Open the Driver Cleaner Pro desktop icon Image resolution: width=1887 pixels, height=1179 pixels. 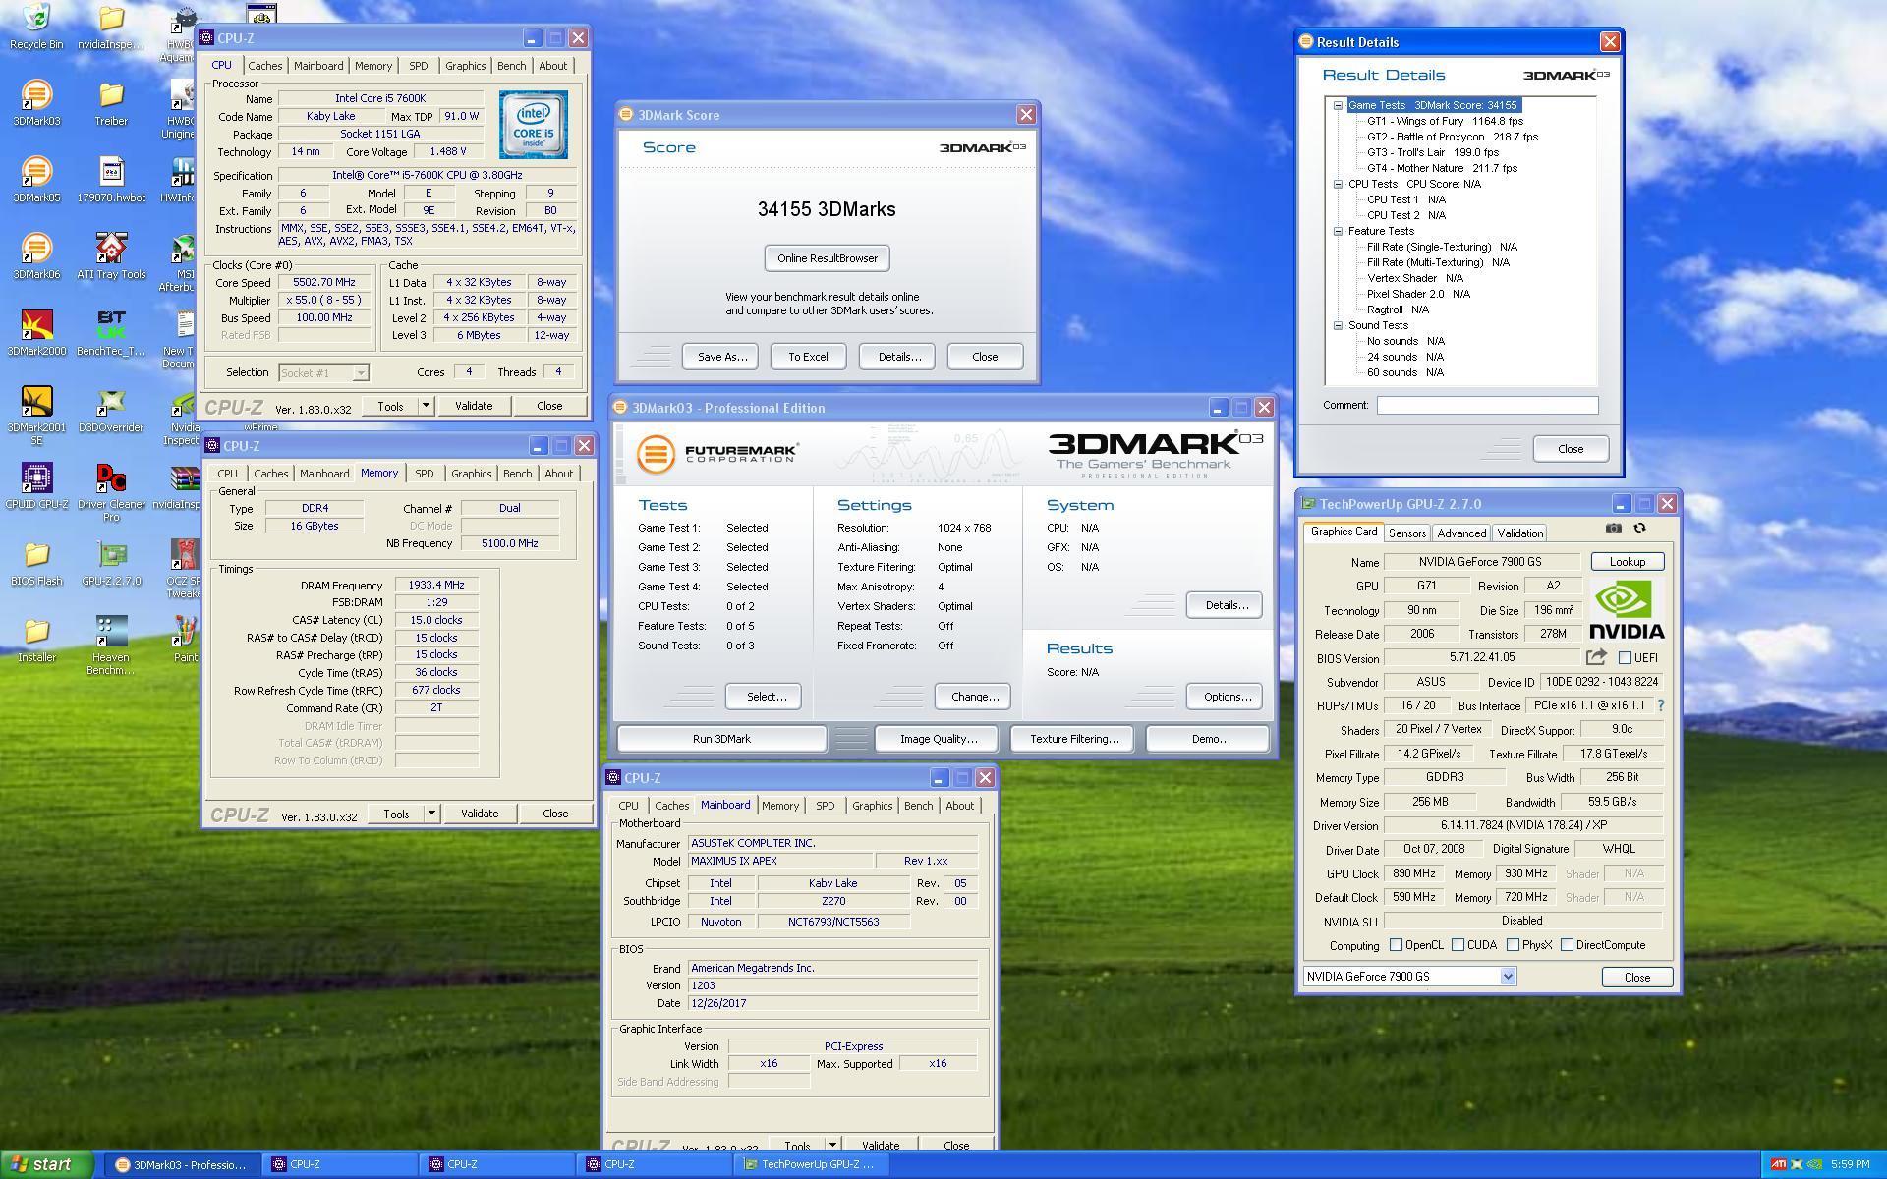111,478
